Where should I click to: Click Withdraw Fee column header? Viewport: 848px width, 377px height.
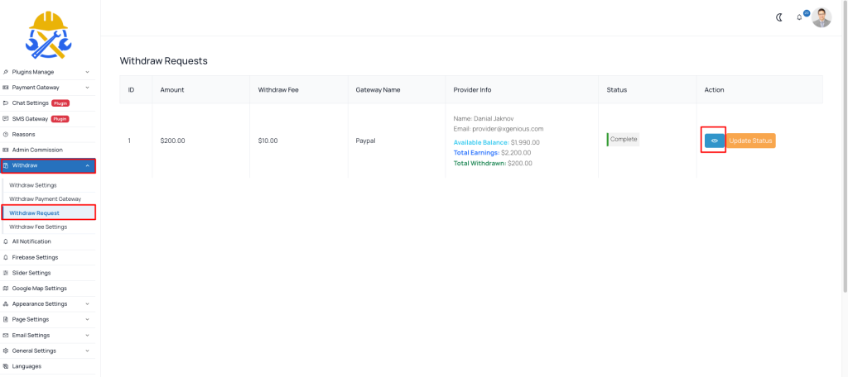pyautogui.click(x=278, y=89)
